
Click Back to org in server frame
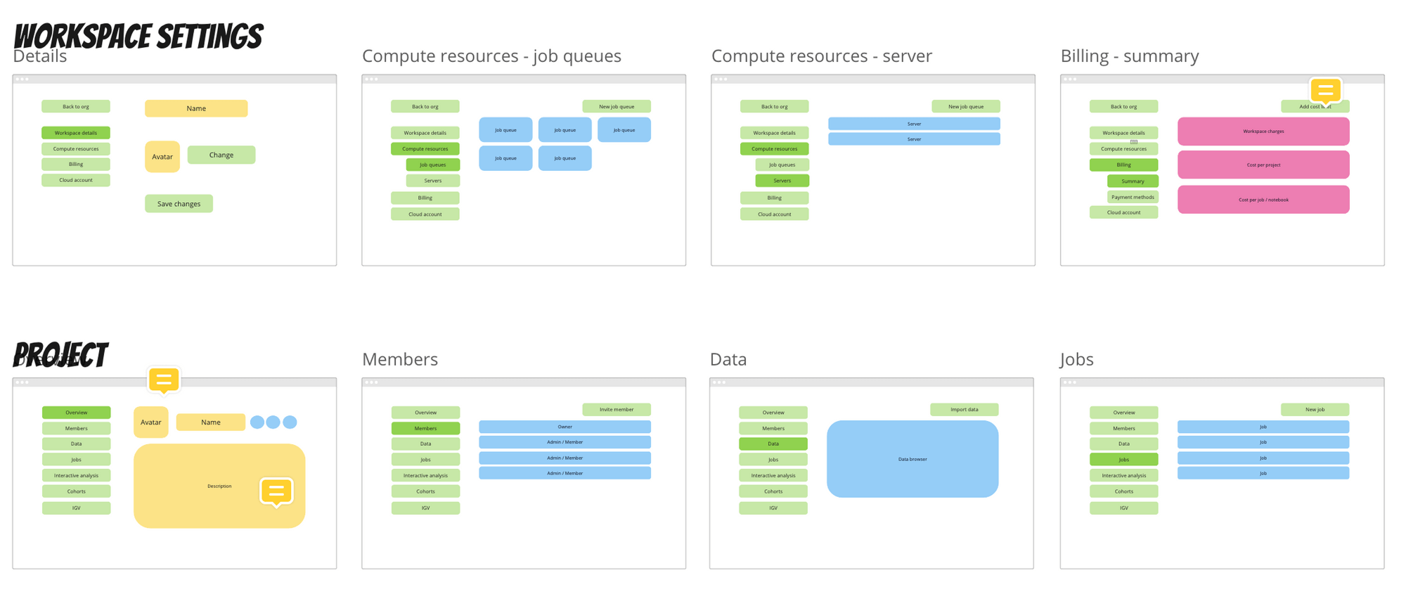point(775,107)
